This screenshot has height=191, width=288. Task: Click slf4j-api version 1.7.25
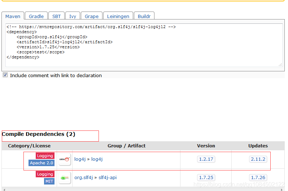(206, 177)
